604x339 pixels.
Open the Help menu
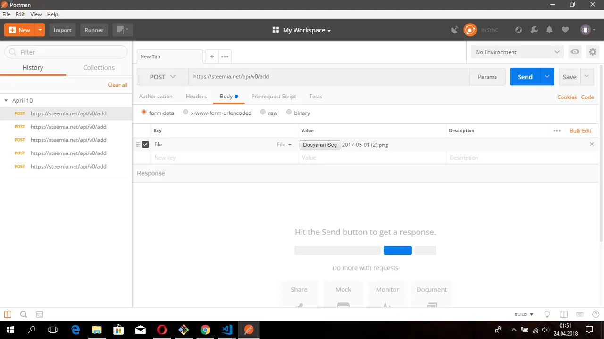(52, 15)
